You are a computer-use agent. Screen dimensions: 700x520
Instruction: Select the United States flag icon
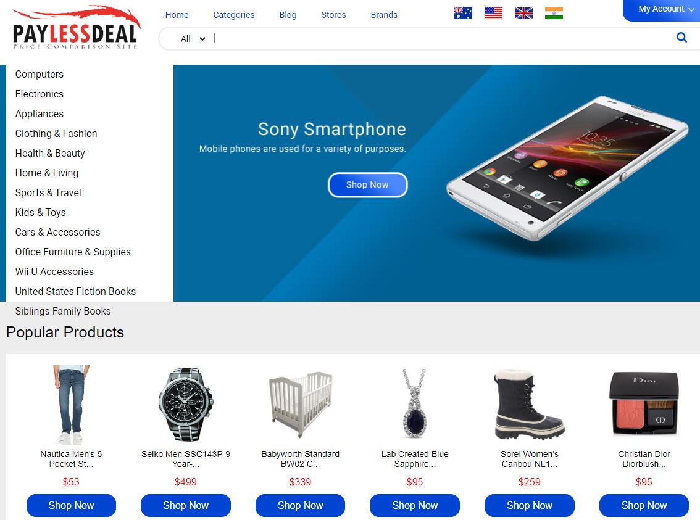[x=493, y=14]
